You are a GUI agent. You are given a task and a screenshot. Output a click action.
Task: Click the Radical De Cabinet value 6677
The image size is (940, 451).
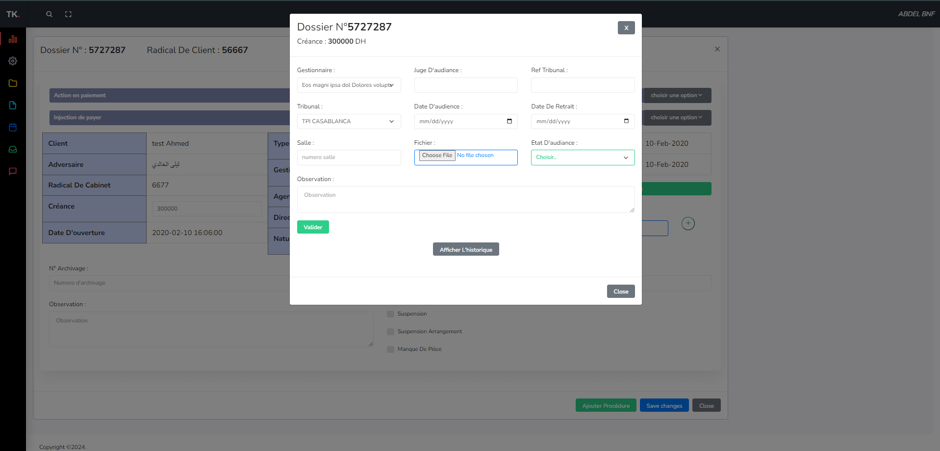160,185
